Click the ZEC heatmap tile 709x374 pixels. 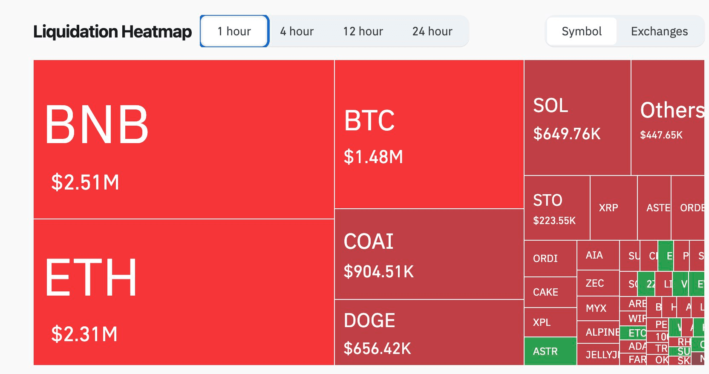598,283
